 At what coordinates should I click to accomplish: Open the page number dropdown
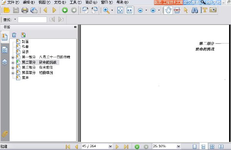[110, 147]
